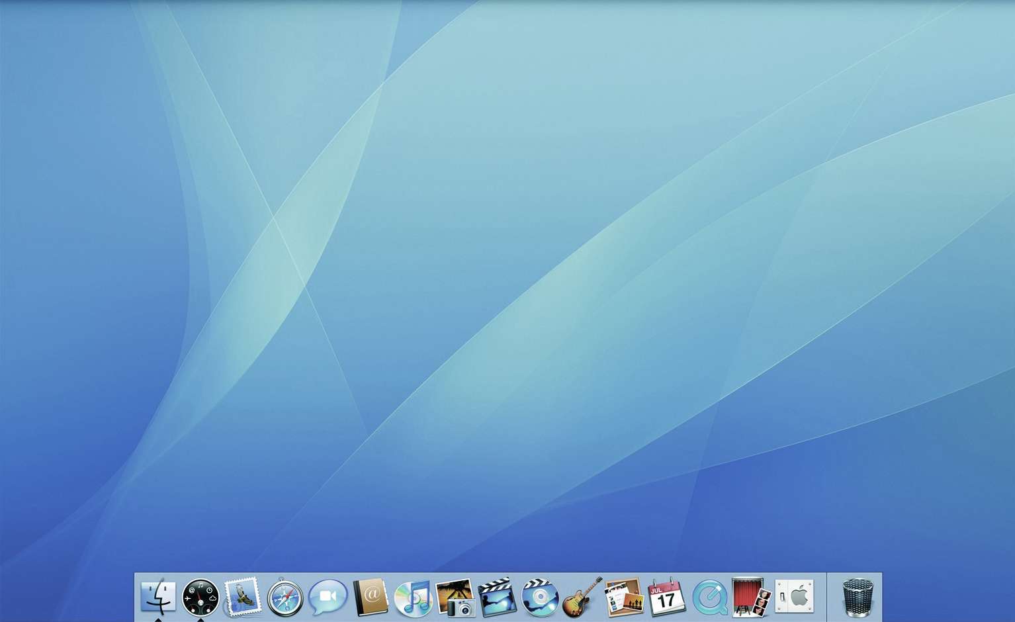
Task: Launch iMovie clapperboard icon
Action: pyautogui.click(x=498, y=597)
